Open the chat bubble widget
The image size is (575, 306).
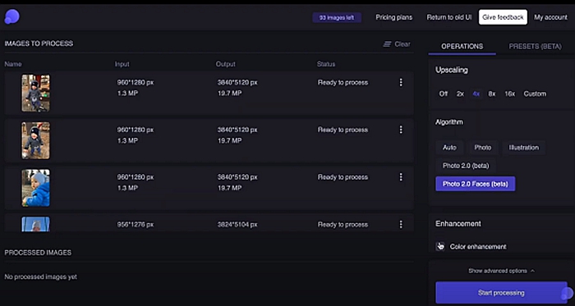tap(567, 293)
